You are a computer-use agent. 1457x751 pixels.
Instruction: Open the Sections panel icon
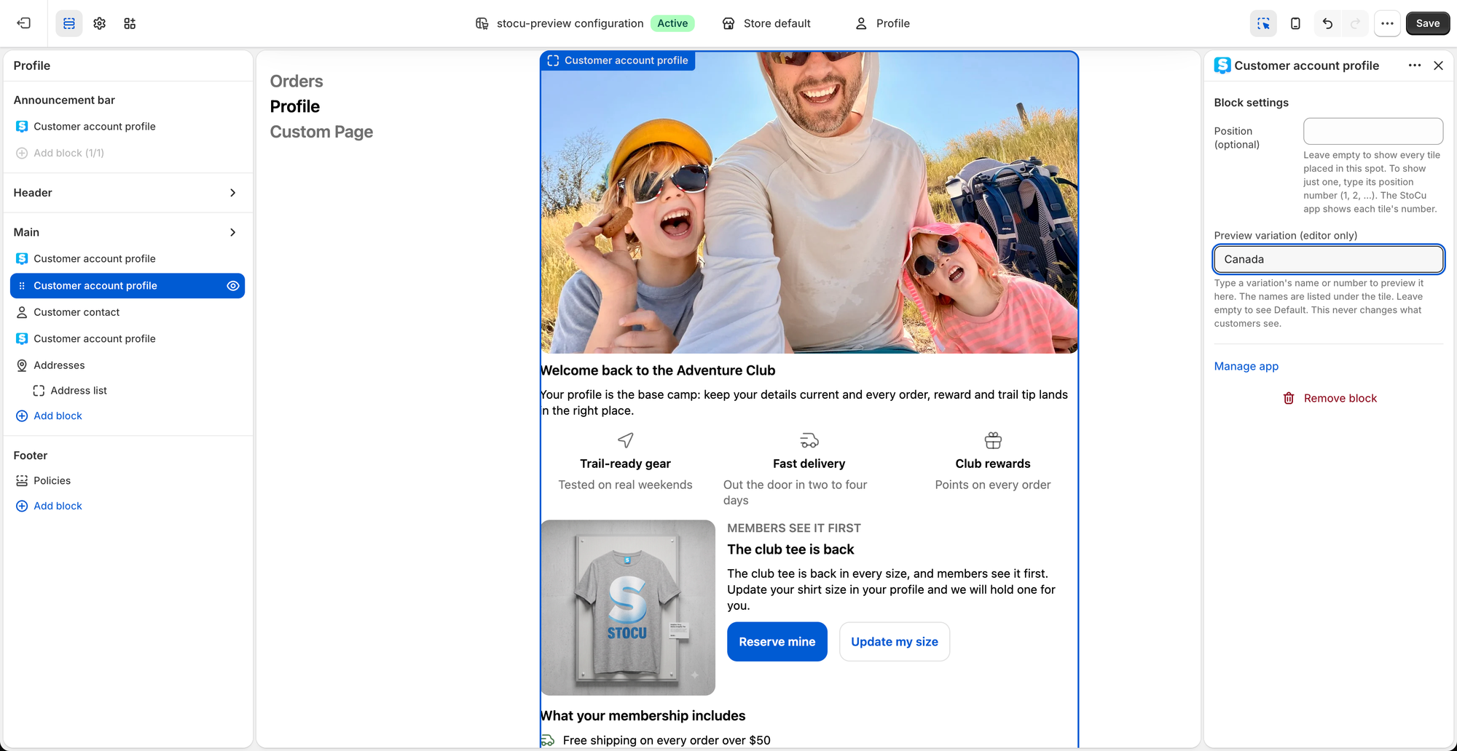coord(69,23)
